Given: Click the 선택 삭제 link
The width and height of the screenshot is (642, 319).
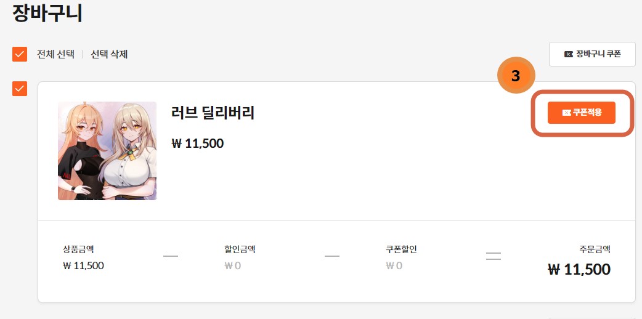Looking at the screenshot, I should pos(109,54).
